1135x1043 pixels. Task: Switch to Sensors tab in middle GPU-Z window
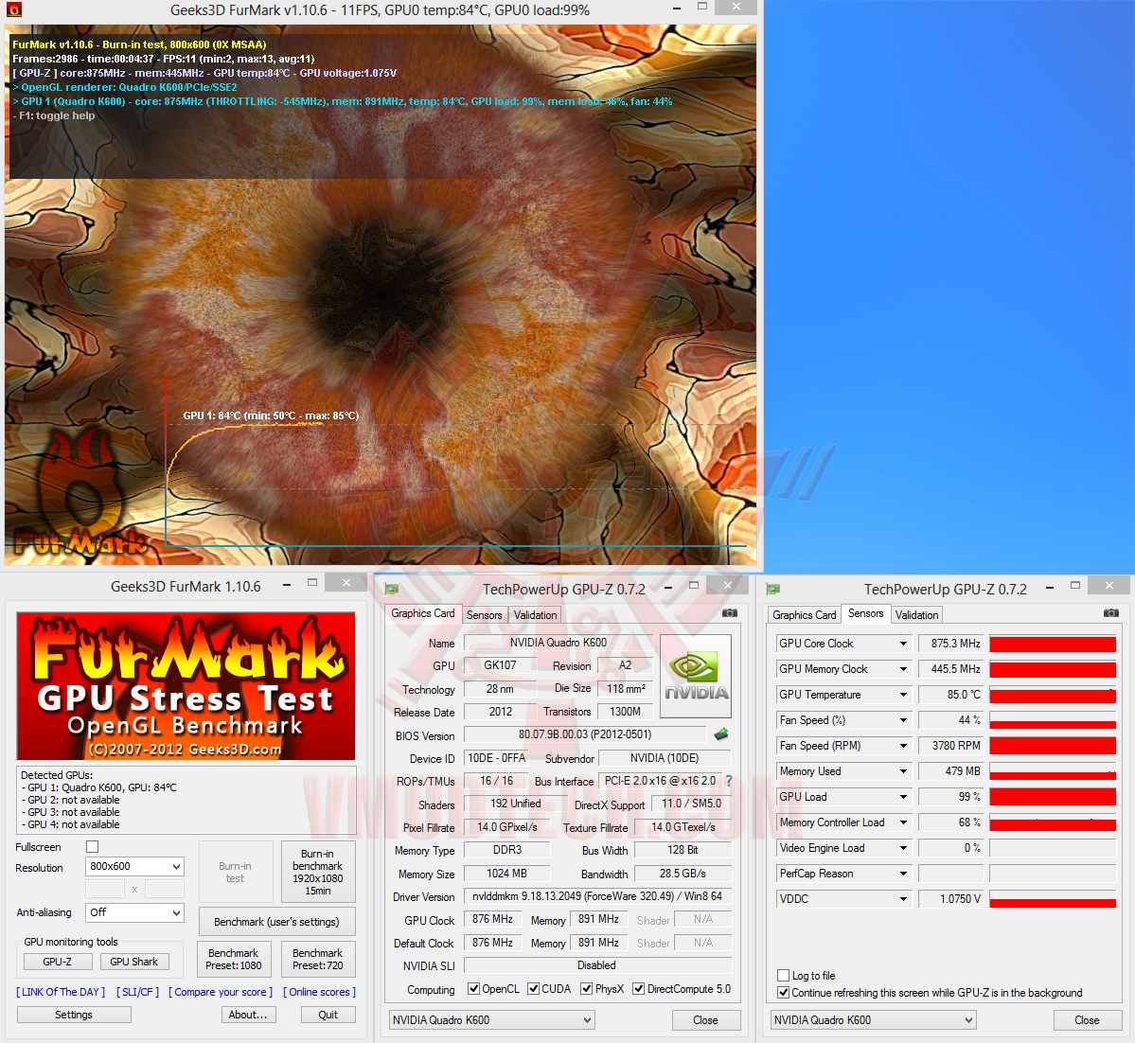485,615
